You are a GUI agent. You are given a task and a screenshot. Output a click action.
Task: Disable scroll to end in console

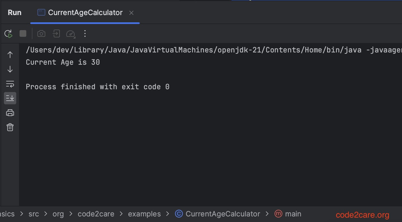coord(10,98)
